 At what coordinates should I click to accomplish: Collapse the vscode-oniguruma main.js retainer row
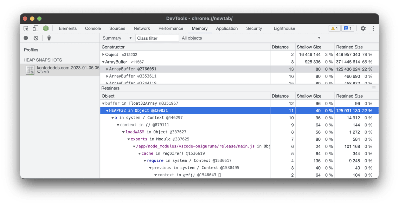coord(134,146)
